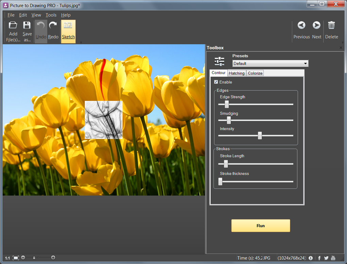Switch to the Hatching tab
Image resolution: width=347 pixels, height=264 pixels.
(236, 73)
